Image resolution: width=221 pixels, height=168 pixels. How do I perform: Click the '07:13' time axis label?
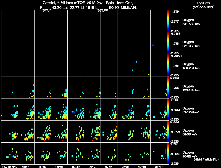click(142, 167)
